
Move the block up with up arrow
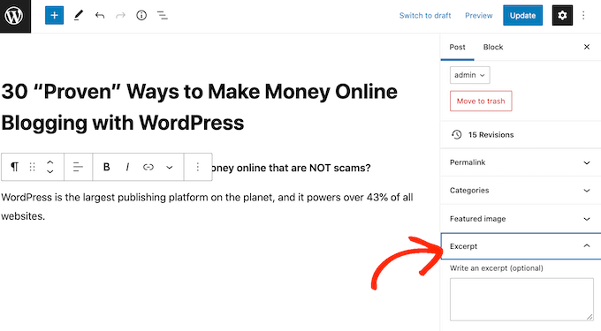(49, 162)
